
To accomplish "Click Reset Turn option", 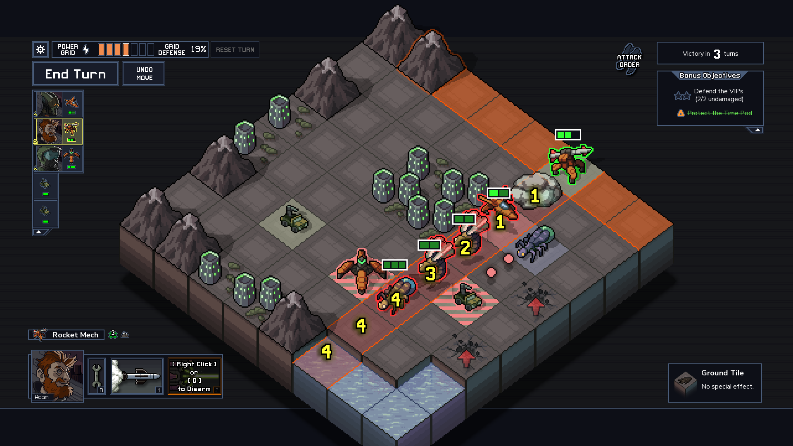I will (x=236, y=50).
